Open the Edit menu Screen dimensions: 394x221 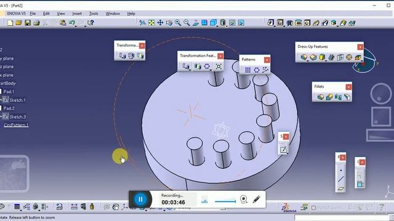click(x=46, y=14)
